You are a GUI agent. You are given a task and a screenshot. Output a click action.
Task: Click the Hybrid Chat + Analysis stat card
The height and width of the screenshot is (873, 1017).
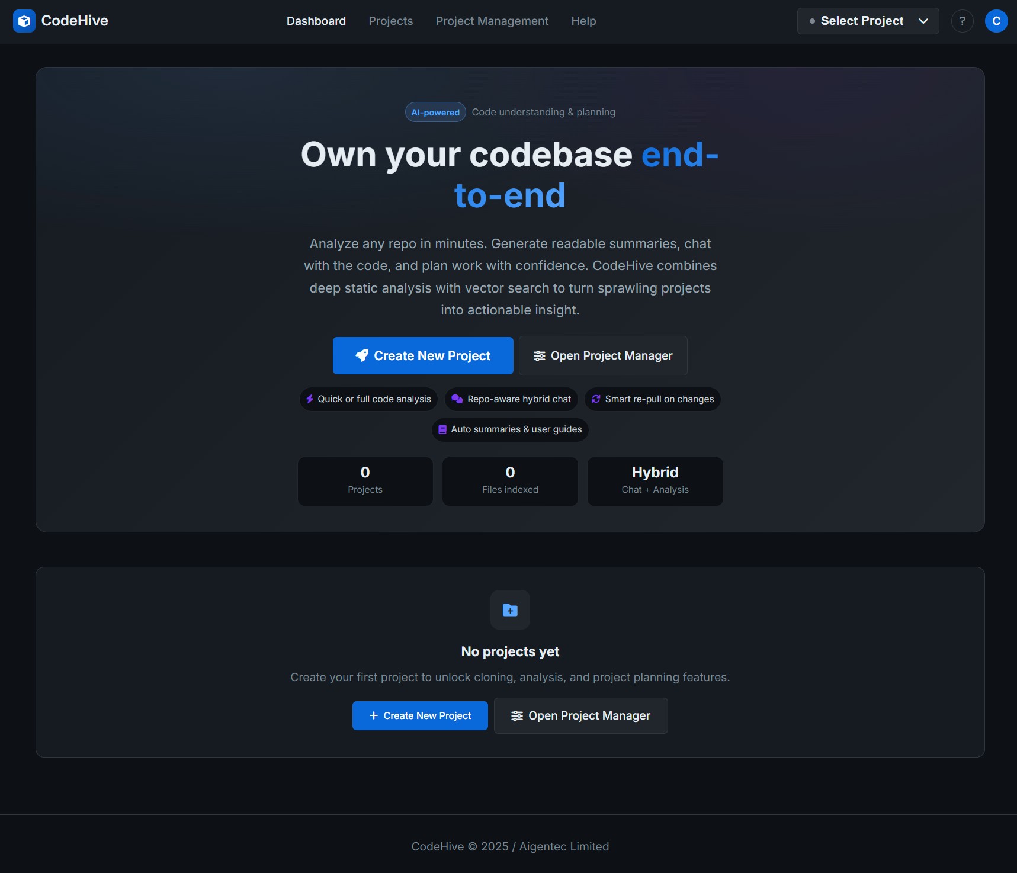(x=655, y=481)
